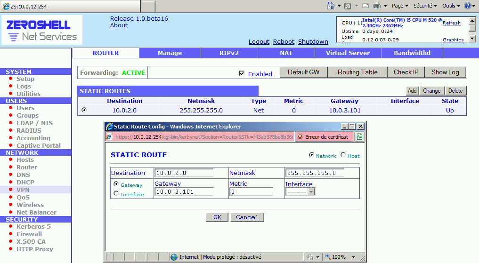
Task: Open Firewall in Security sidebar
Action: [29, 234]
